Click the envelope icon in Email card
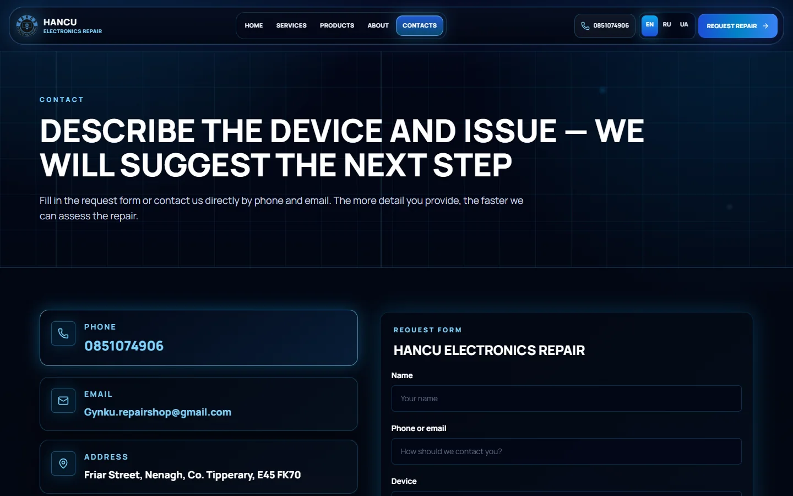Image resolution: width=793 pixels, height=496 pixels. coord(63,401)
